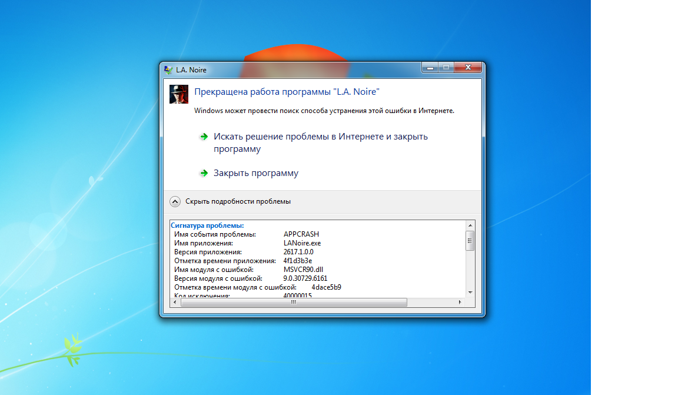Select the 4f1d3b3e timestamp value

(297, 261)
